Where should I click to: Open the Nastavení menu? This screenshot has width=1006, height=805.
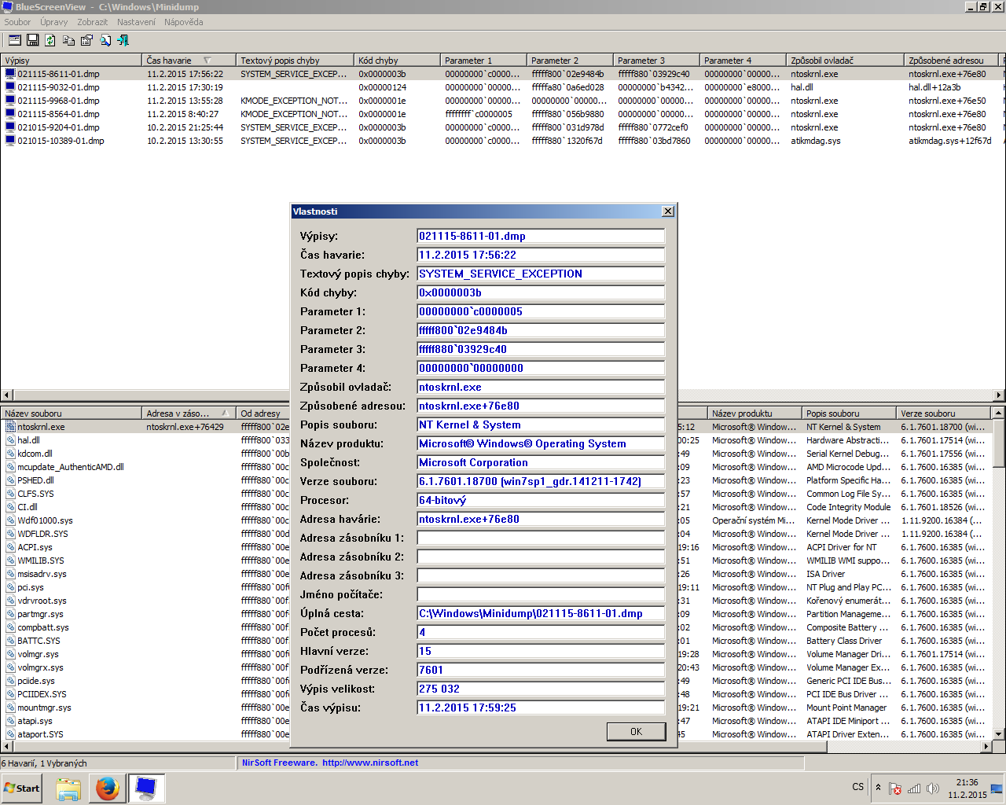coord(137,22)
